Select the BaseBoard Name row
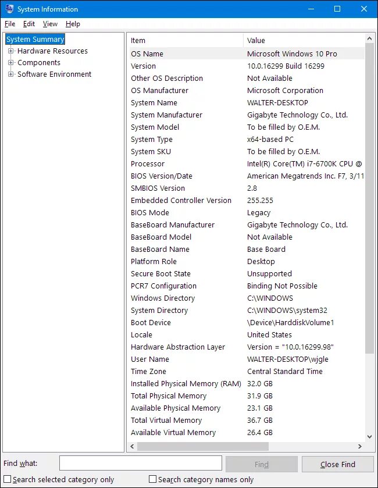Image resolution: width=378 pixels, height=488 pixels. point(247,249)
